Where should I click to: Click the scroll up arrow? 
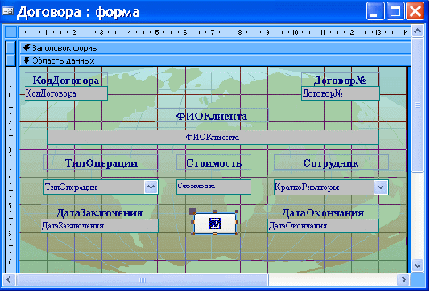click(417, 31)
